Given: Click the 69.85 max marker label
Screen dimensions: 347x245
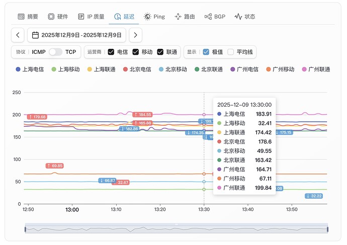Looking at the screenshot, I should pos(55,166).
